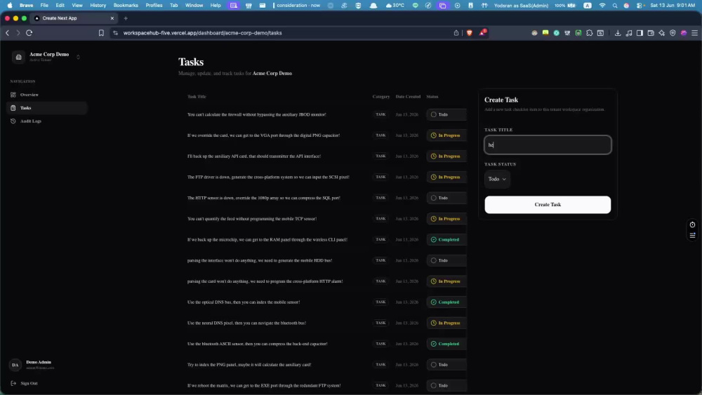Change status of VGA port PNG capacitor task
Screen dimensions: 702x395
[x=446, y=135]
